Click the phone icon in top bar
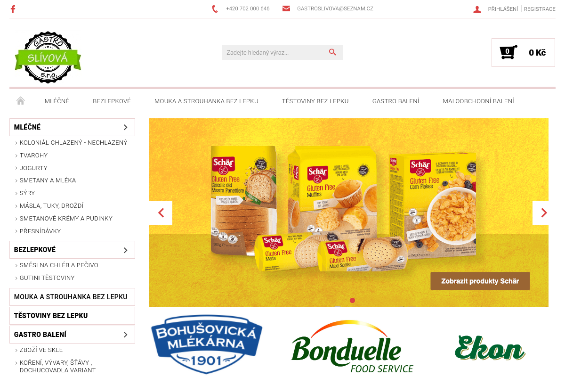 point(215,9)
